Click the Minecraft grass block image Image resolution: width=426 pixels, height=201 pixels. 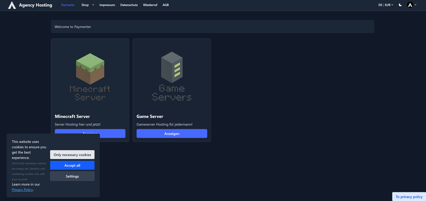click(x=90, y=69)
